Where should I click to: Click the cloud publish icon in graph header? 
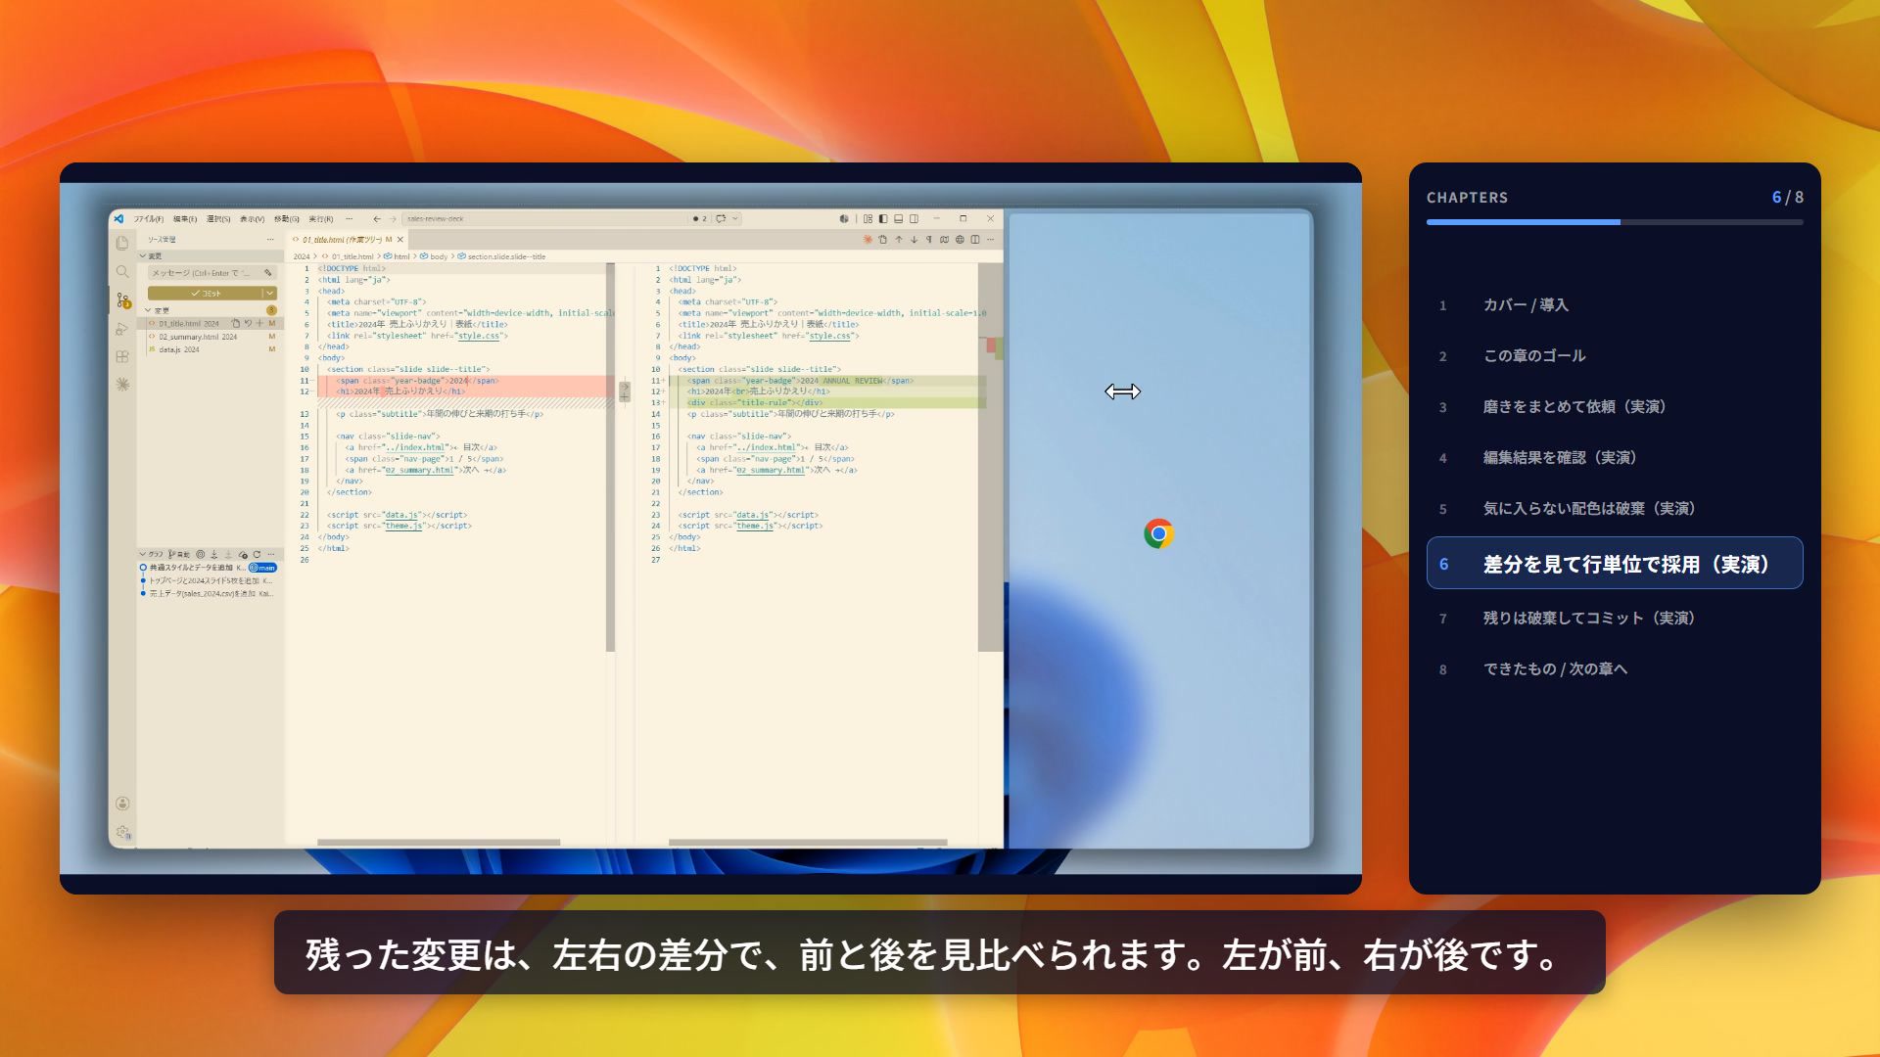point(243,554)
